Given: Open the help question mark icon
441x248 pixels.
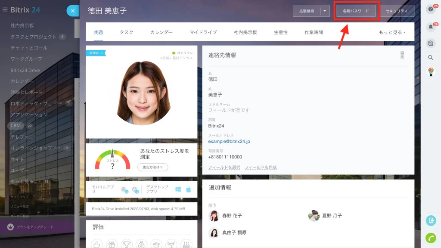Looking at the screenshot, I should pos(431,9).
